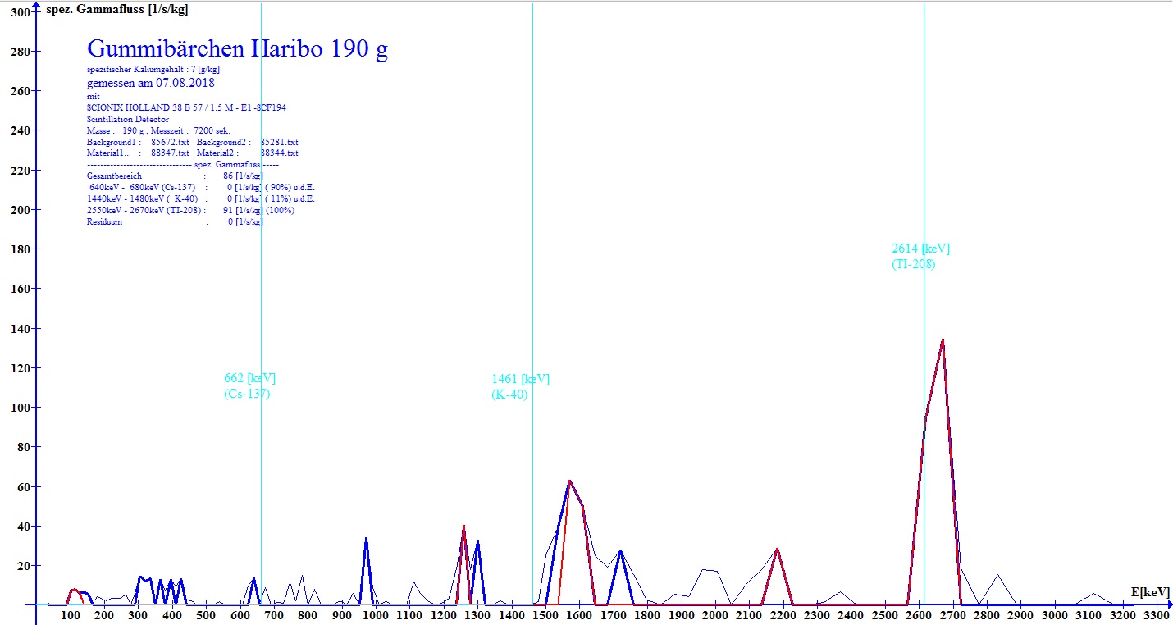Click the top of the red peak near 1260 keV

click(x=463, y=526)
